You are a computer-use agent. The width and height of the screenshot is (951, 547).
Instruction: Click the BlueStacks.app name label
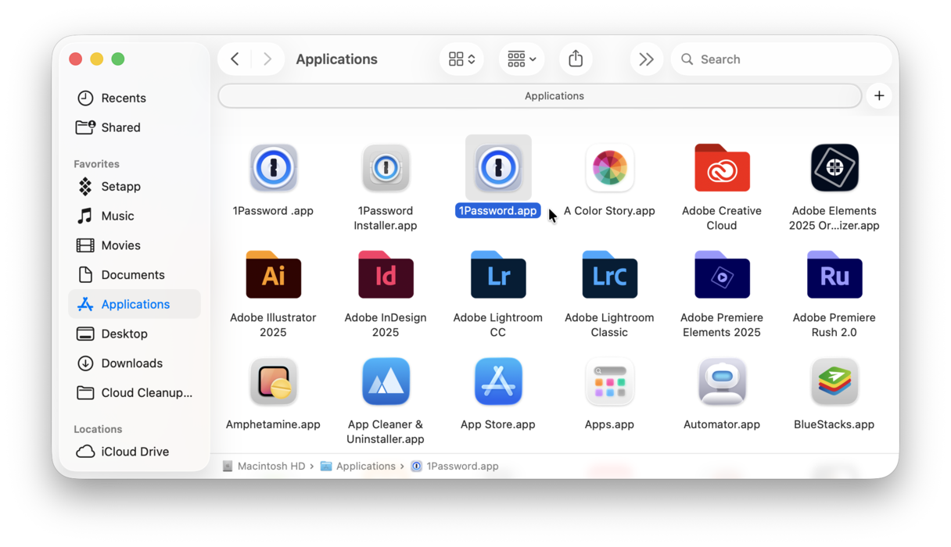tap(834, 424)
